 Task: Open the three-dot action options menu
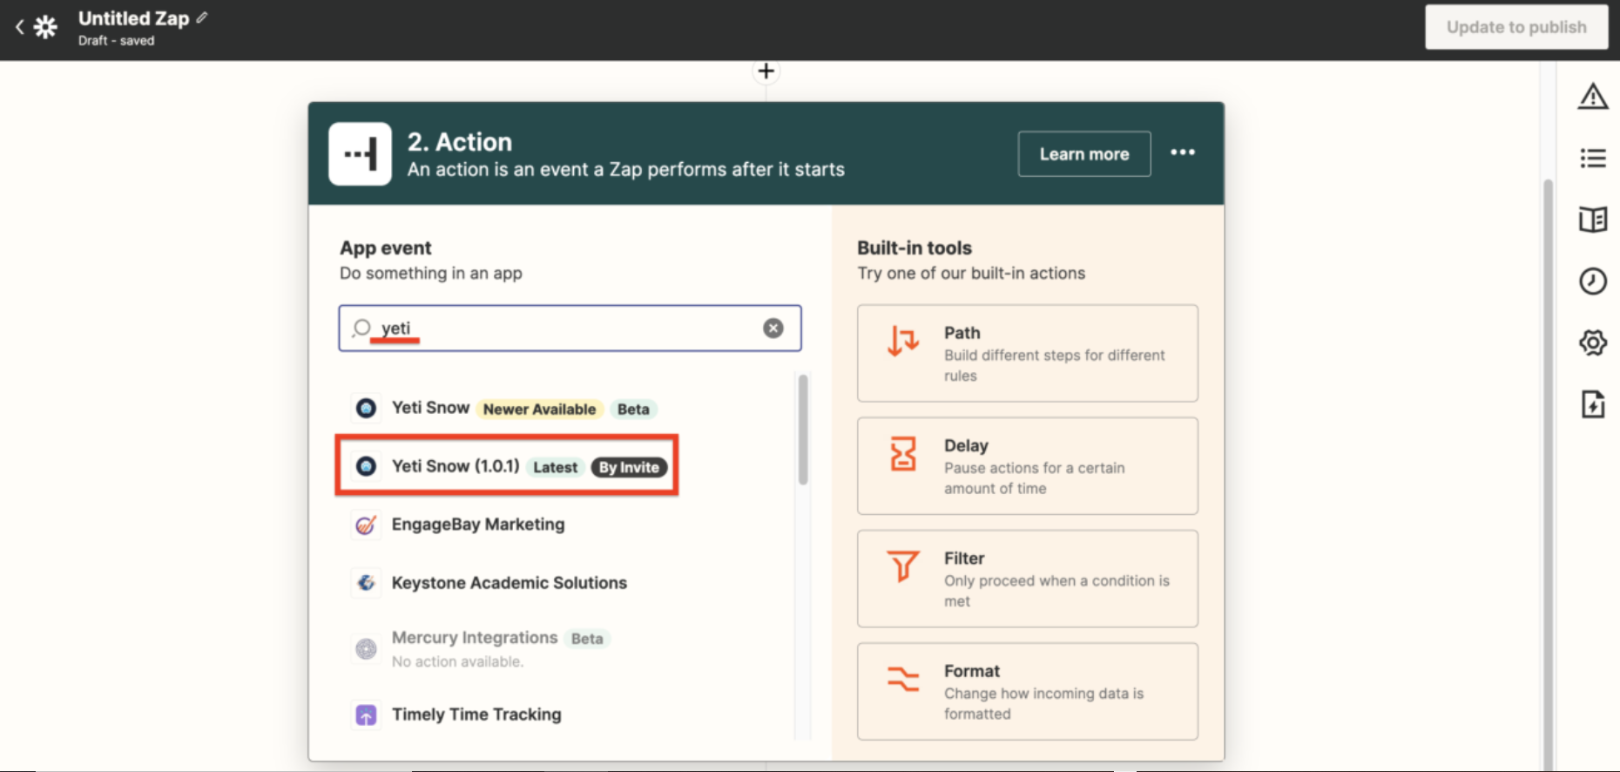(1182, 152)
